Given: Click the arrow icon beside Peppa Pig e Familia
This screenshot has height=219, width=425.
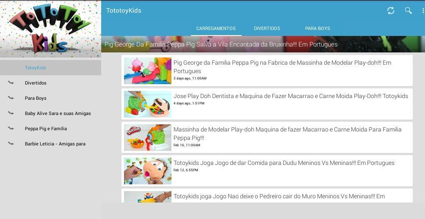Looking at the screenshot, I should 11,128.
